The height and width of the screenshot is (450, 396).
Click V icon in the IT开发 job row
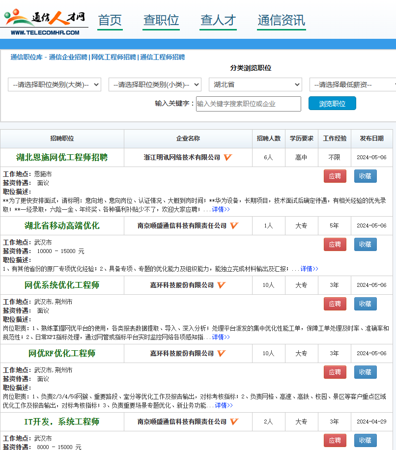tap(234, 422)
